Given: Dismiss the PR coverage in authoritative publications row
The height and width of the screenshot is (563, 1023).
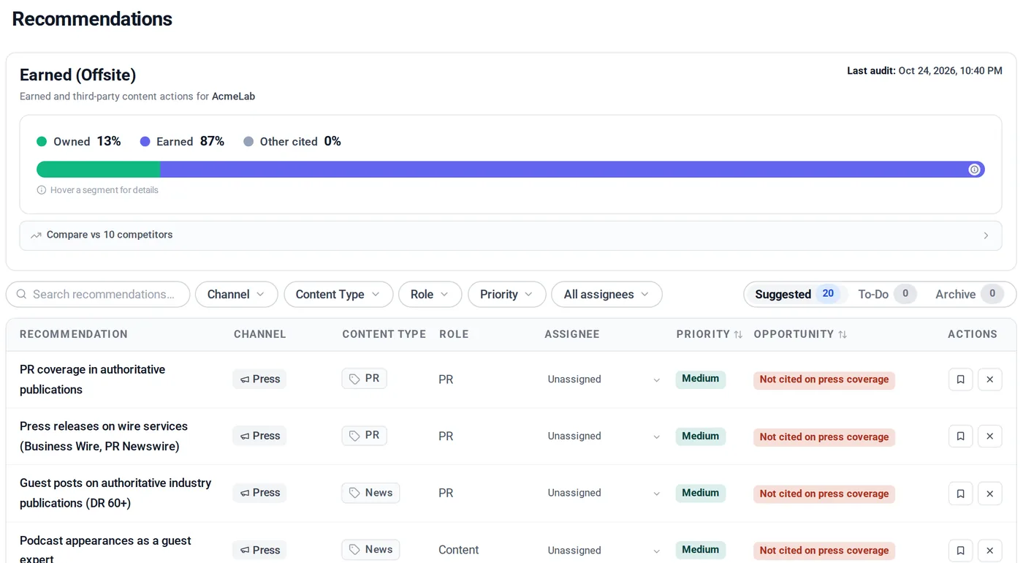Looking at the screenshot, I should (x=989, y=379).
